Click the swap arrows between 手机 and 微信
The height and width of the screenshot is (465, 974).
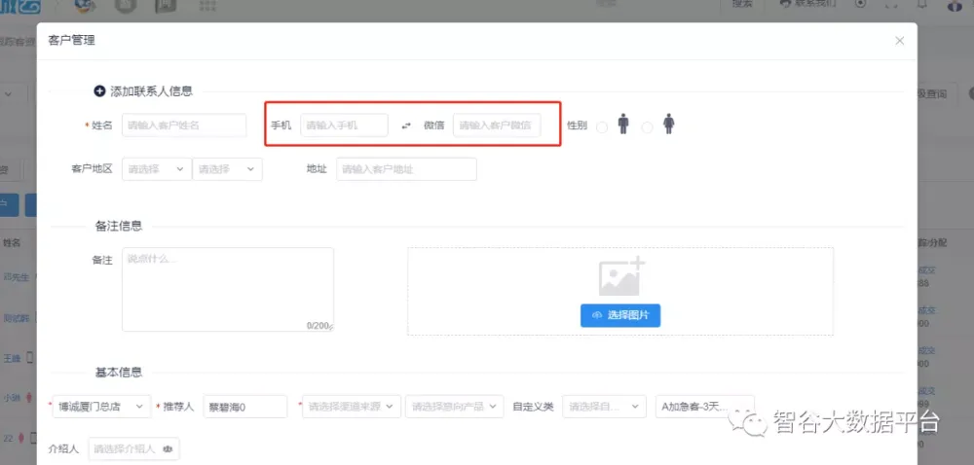coord(406,125)
